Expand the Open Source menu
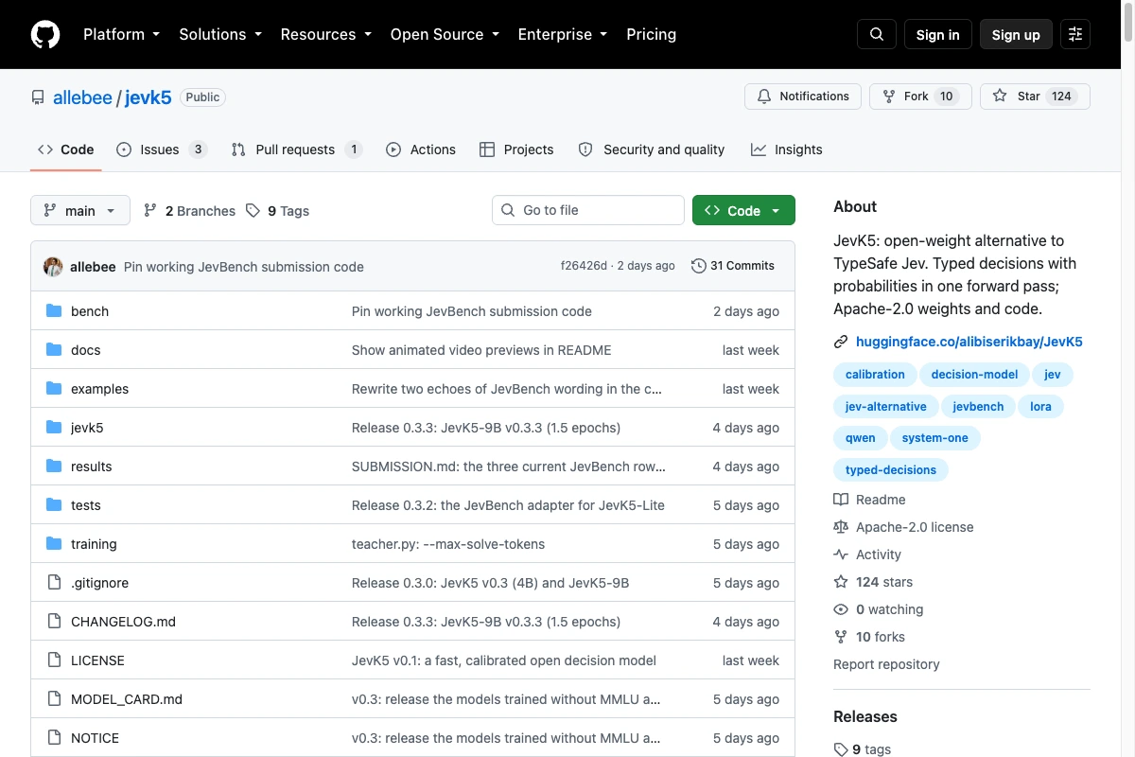Image resolution: width=1135 pixels, height=757 pixels. [x=445, y=34]
